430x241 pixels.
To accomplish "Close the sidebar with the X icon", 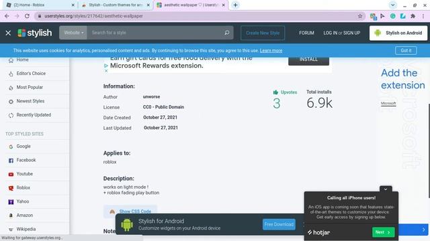I will click(8, 33).
